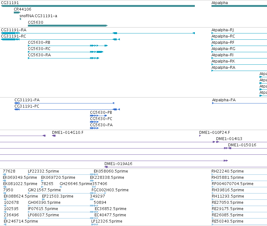Screen dimensions: 267x226
Task: Select clone DME1-010P24.F
Action: 215,133
